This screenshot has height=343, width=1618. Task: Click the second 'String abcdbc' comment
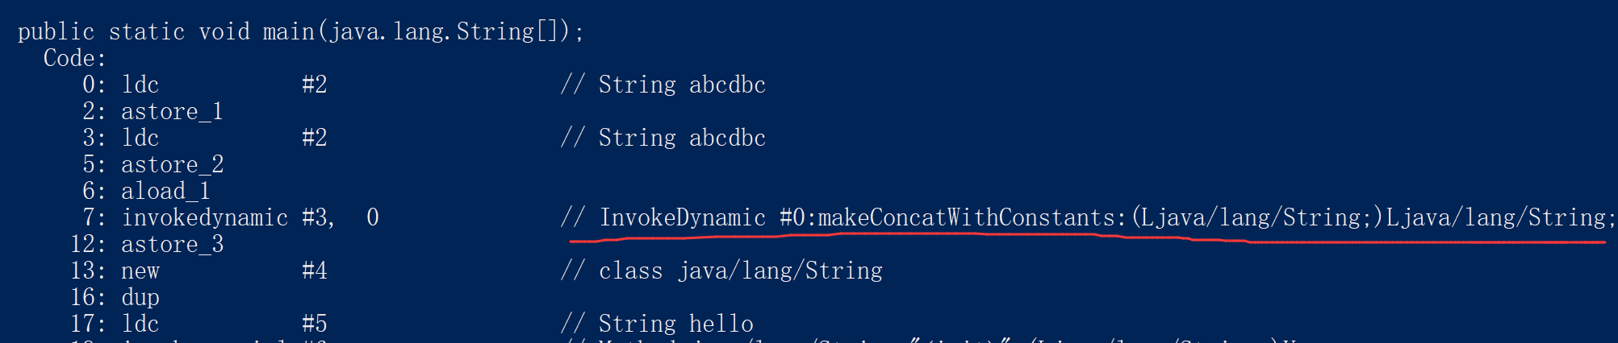point(682,138)
